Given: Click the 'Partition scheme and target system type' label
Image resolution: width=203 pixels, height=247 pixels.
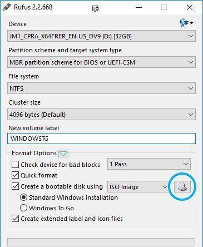Looking at the screenshot, I should click(65, 51).
